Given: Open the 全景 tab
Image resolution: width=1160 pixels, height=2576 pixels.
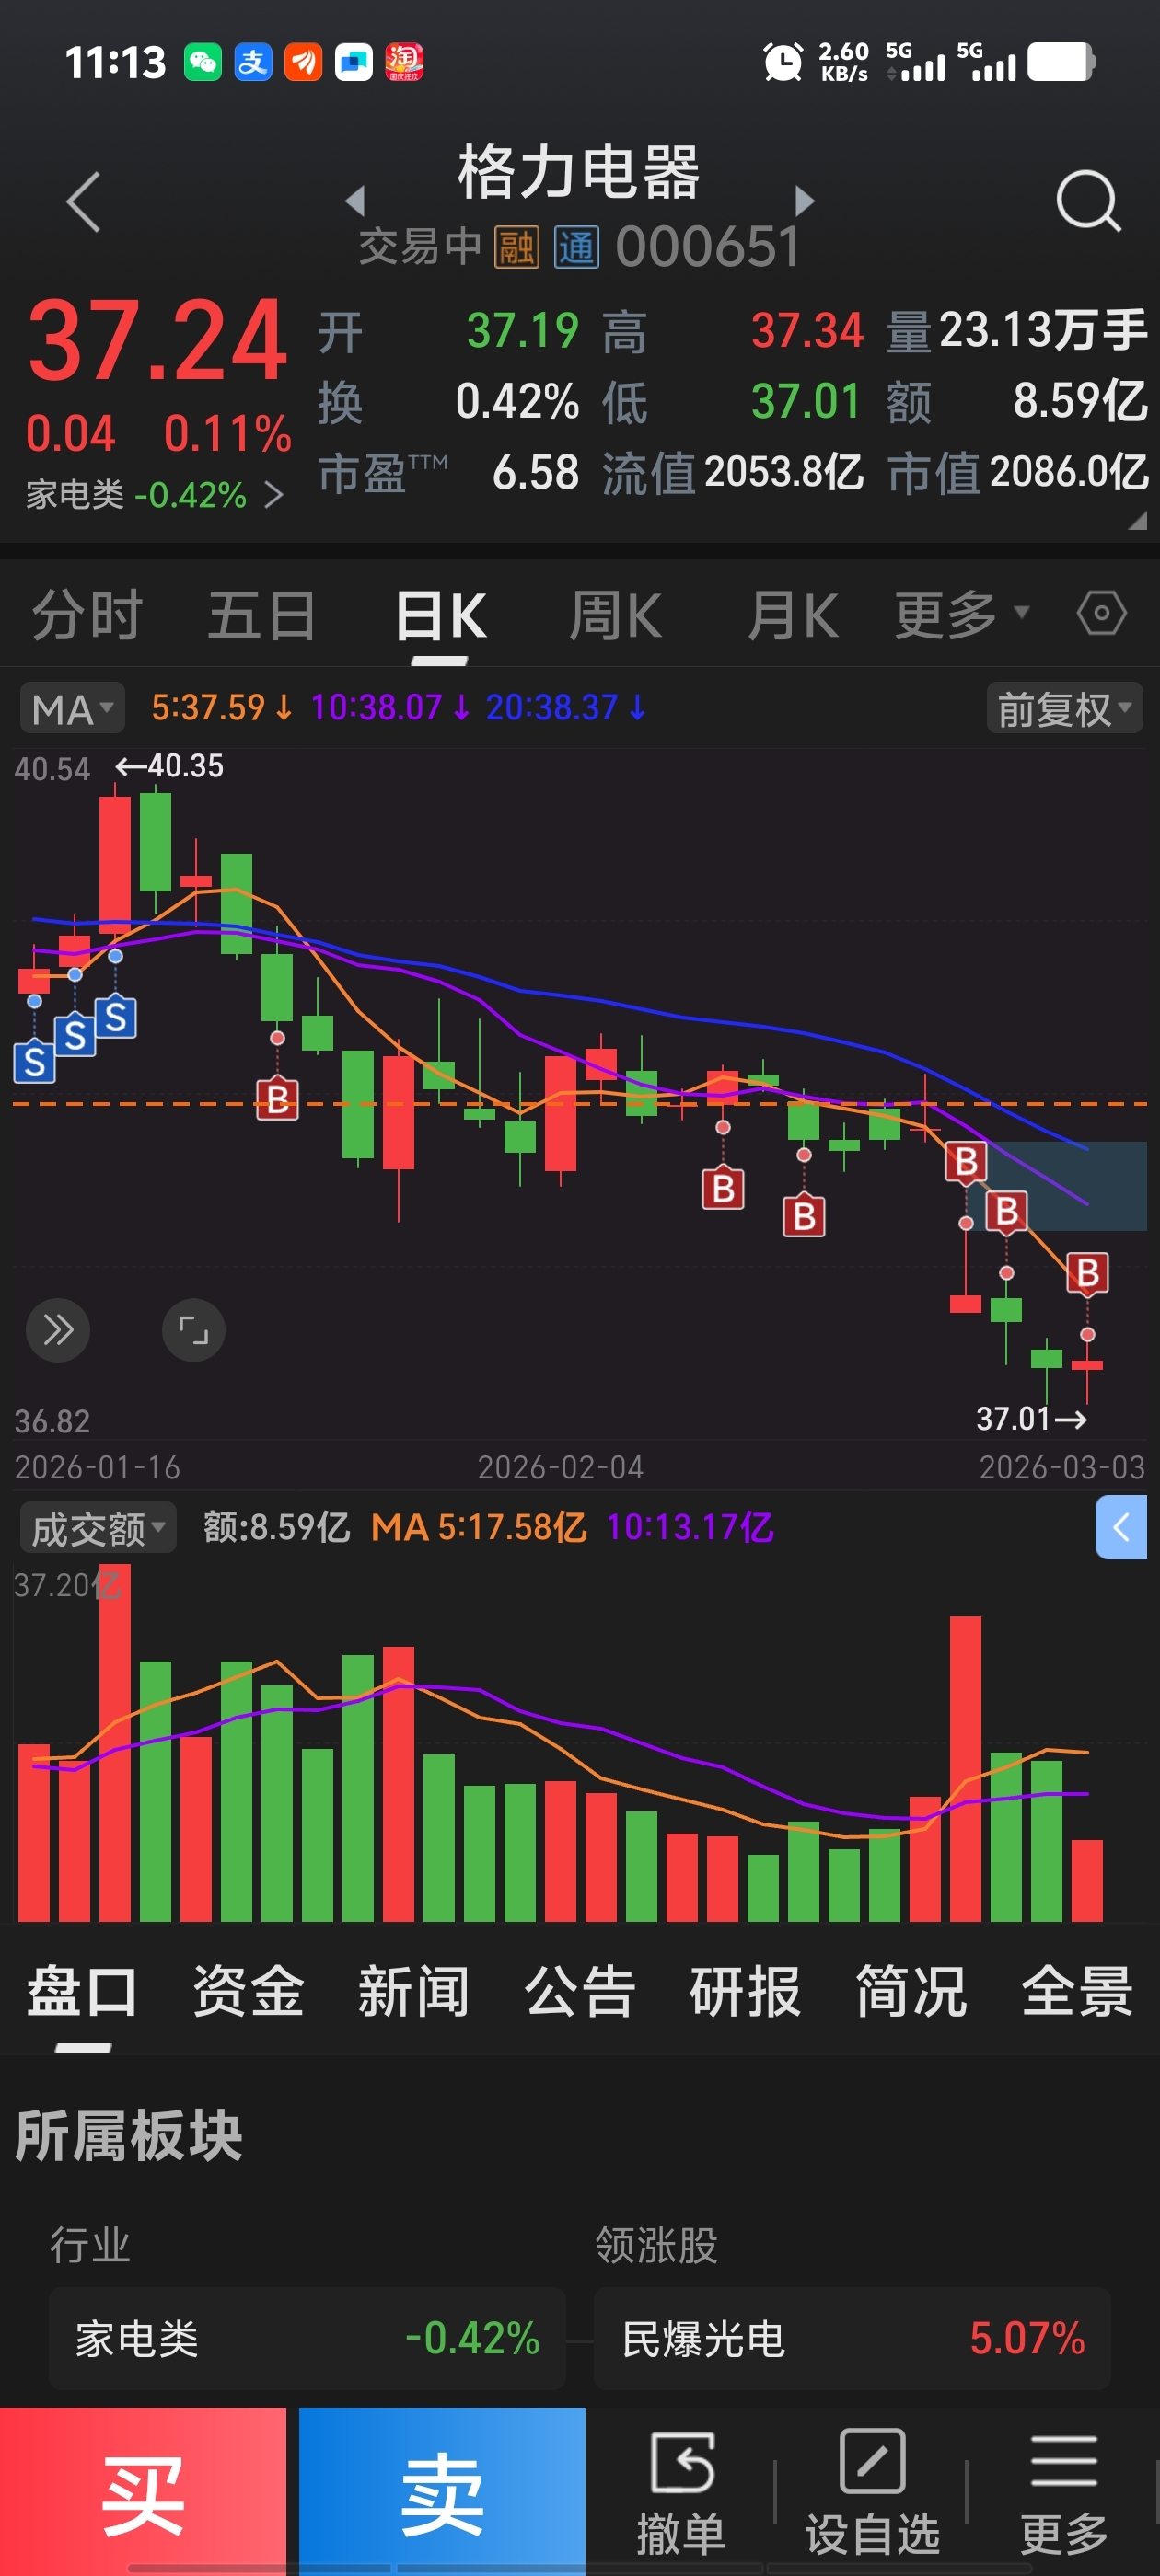Looking at the screenshot, I should pos(1077,1990).
